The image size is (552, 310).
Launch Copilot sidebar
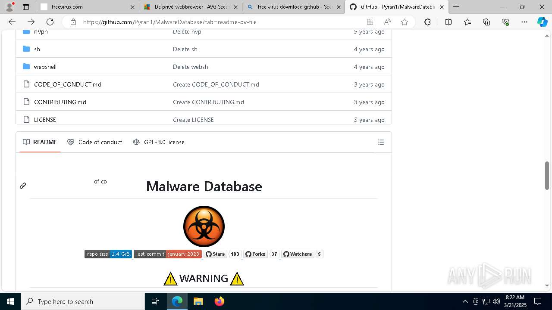pyautogui.click(x=542, y=22)
